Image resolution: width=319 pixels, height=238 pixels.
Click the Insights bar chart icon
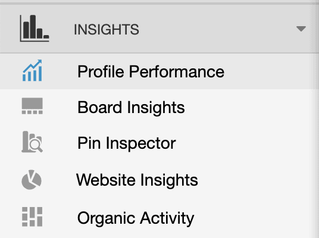35,29
